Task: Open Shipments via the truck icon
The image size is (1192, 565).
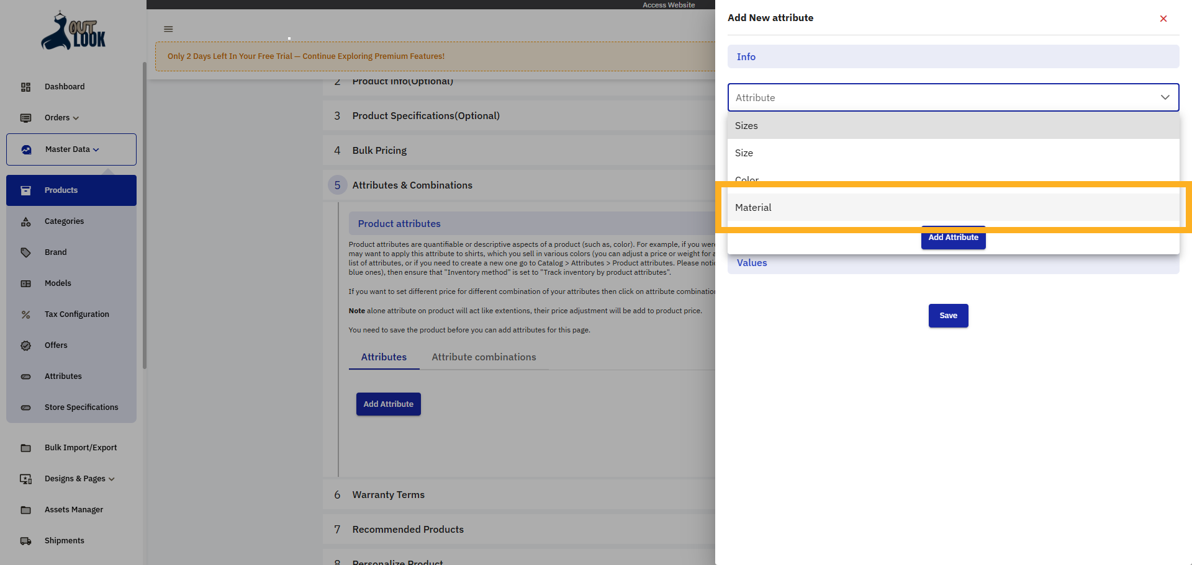Action: click(25, 541)
